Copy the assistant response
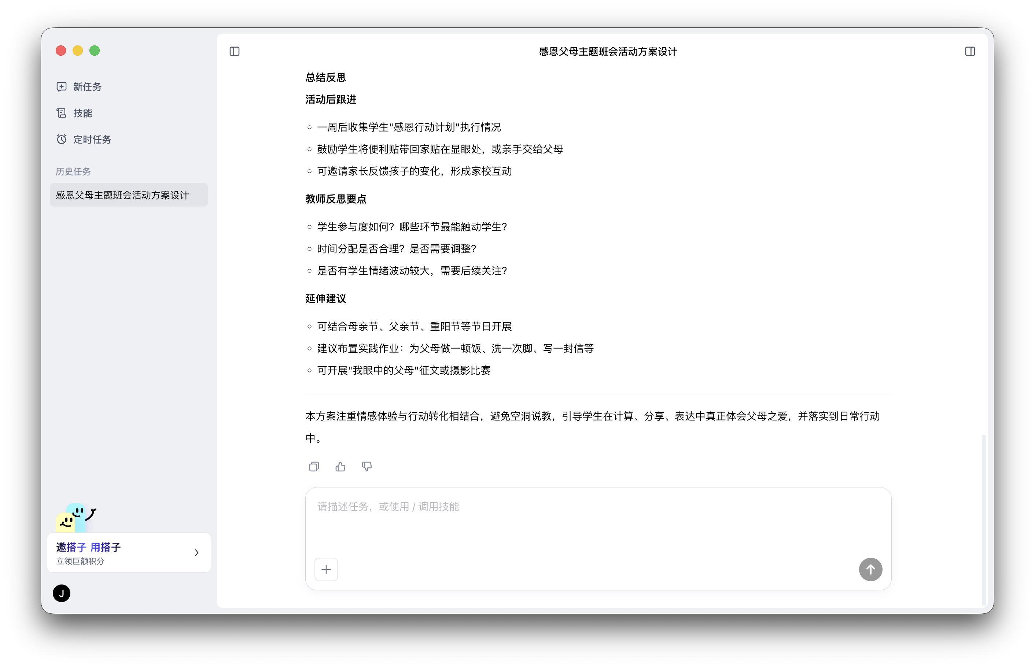Screen dimensions: 1035x668 [314, 466]
